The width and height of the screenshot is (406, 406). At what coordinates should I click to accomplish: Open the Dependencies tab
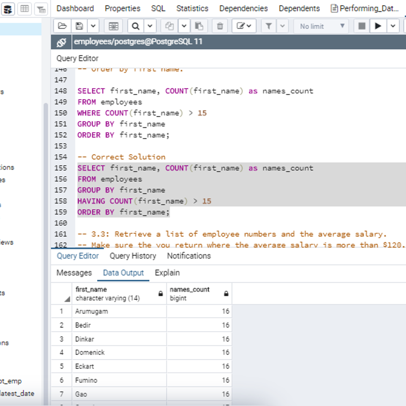tap(243, 8)
